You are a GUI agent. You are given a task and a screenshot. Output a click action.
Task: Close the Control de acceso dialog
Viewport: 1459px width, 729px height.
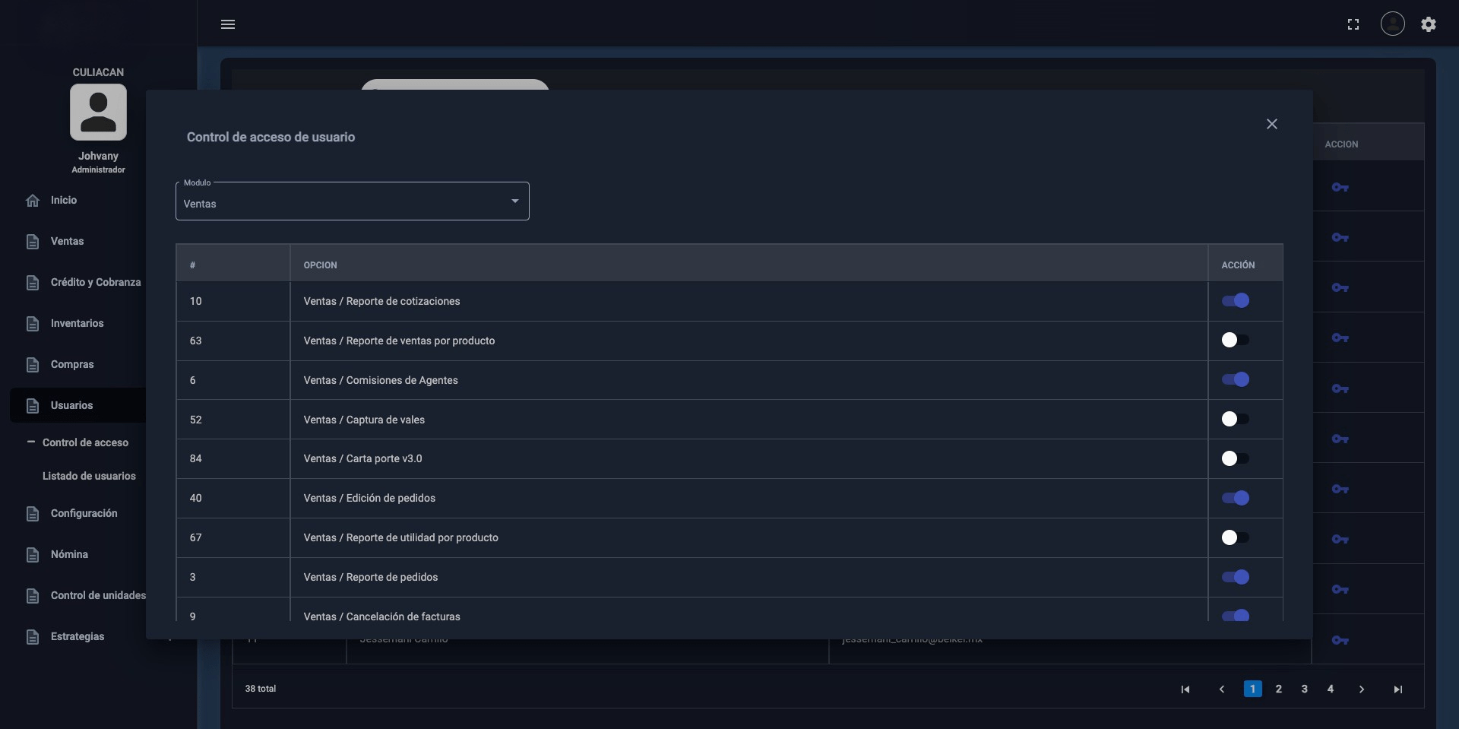point(1271,124)
